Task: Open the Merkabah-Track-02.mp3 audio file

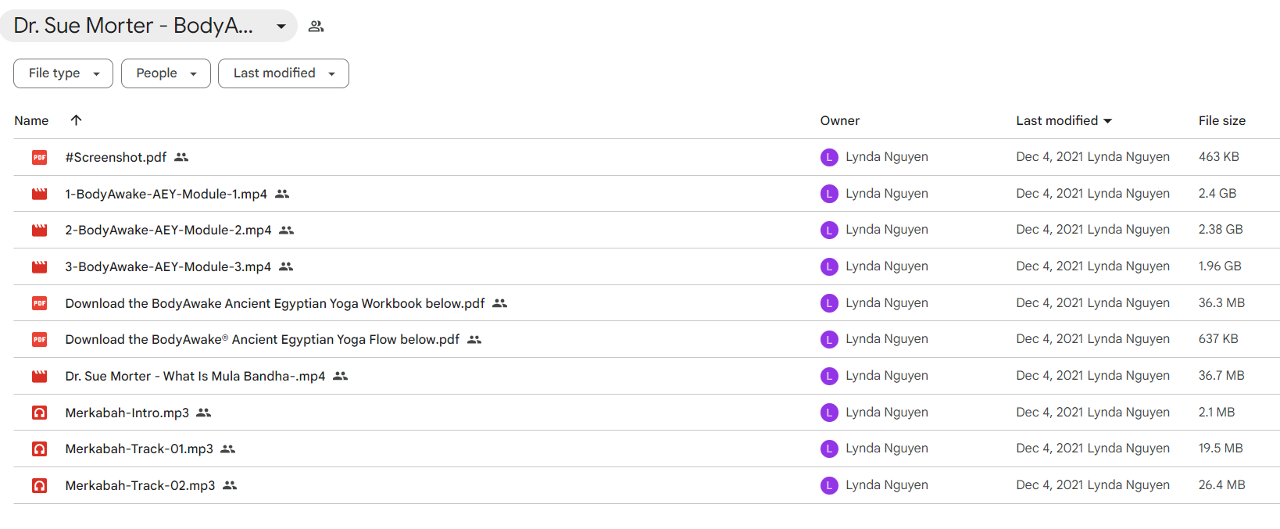Action: click(x=141, y=485)
